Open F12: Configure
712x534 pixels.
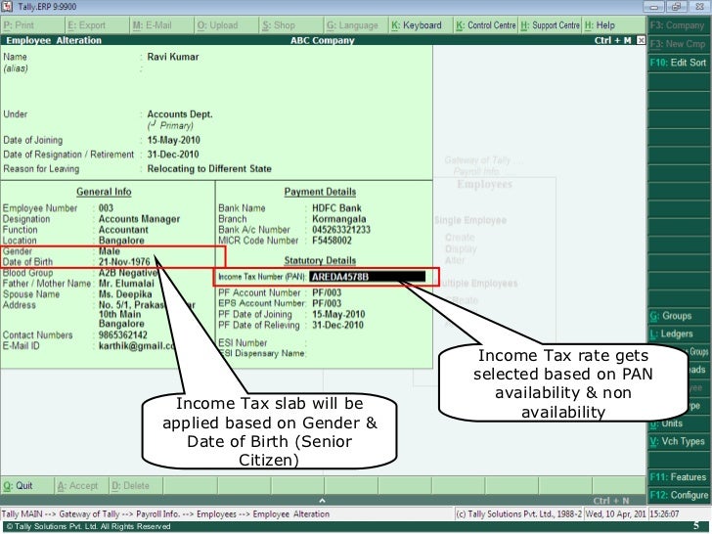[678, 495]
